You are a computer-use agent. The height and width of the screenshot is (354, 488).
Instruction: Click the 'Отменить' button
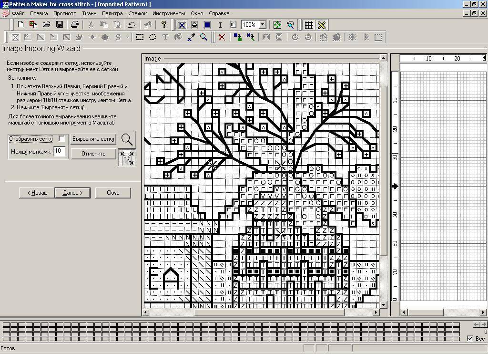point(93,154)
